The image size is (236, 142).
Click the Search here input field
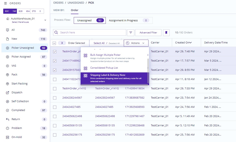[90, 32]
